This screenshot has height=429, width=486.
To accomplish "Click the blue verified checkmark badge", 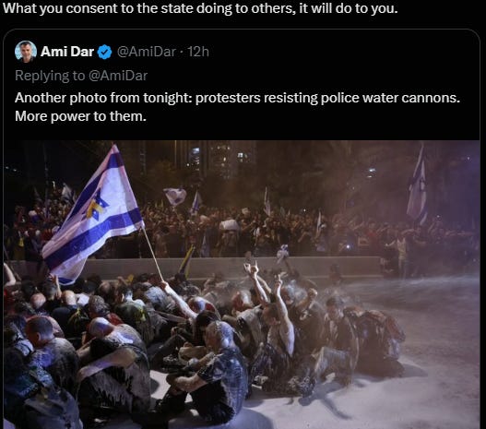I will tap(105, 52).
